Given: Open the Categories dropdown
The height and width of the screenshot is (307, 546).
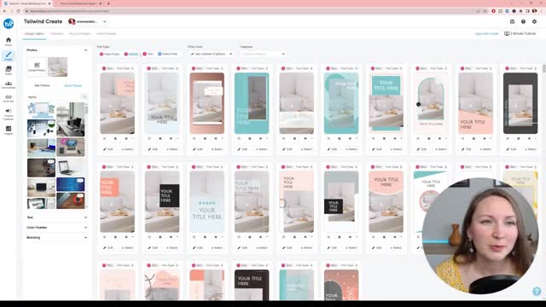Looking at the screenshot, I should [x=263, y=54].
